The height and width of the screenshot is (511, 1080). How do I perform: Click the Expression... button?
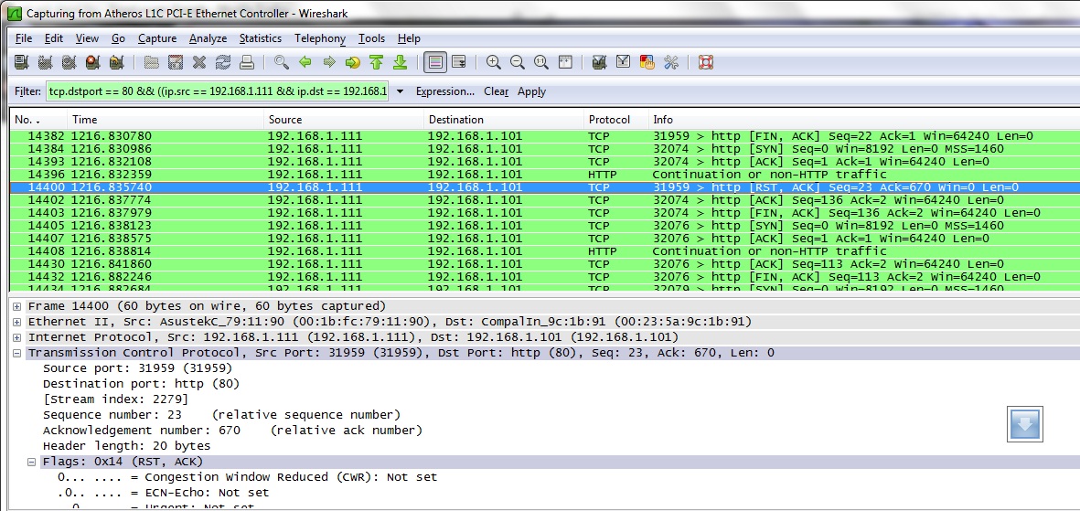tap(444, 91)
